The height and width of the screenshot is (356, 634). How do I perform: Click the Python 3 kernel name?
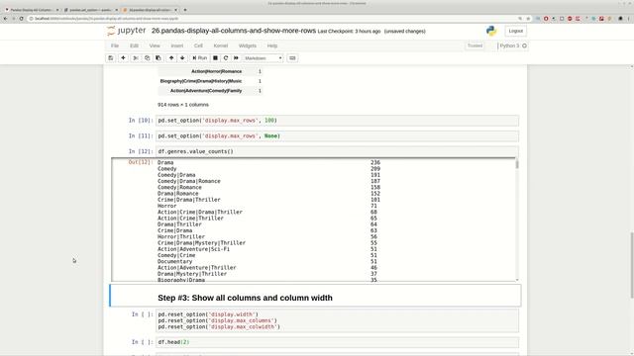[509, 45]
